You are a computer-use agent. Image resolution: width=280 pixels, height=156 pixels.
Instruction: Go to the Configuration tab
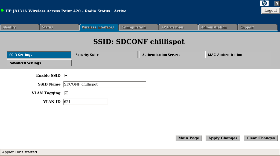[x=138, y=27]
